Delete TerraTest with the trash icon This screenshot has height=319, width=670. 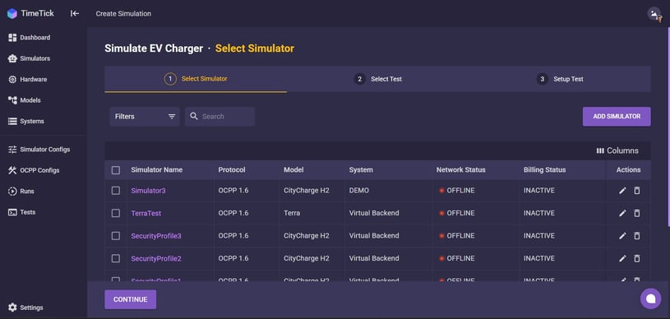tap(636, 214)
